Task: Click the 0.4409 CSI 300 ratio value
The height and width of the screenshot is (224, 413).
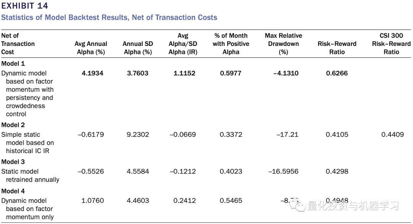Action: coord(392,134)
